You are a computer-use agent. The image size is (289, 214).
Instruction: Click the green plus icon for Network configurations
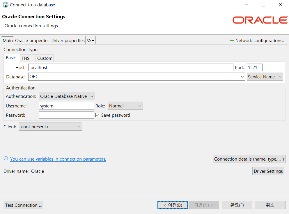click(232, 40)
